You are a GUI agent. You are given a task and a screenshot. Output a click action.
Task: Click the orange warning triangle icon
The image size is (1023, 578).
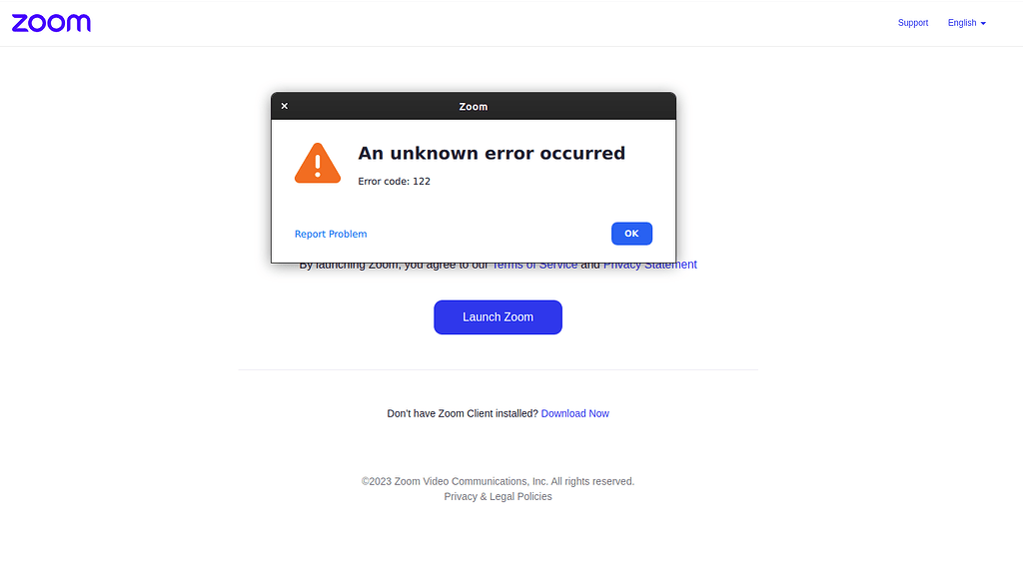tap(318, 163)
